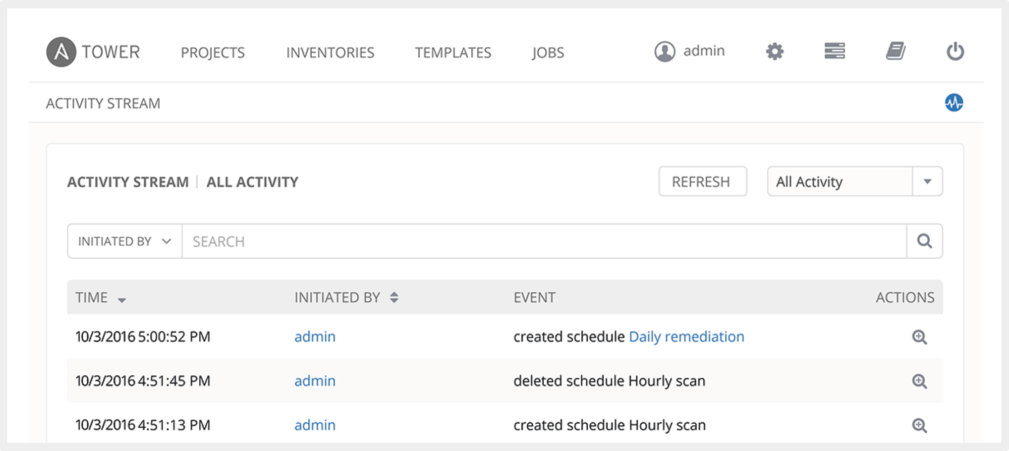Go to the Projects menu
This screenshot has height=451, width=1009.
click(x=212, y=52)
